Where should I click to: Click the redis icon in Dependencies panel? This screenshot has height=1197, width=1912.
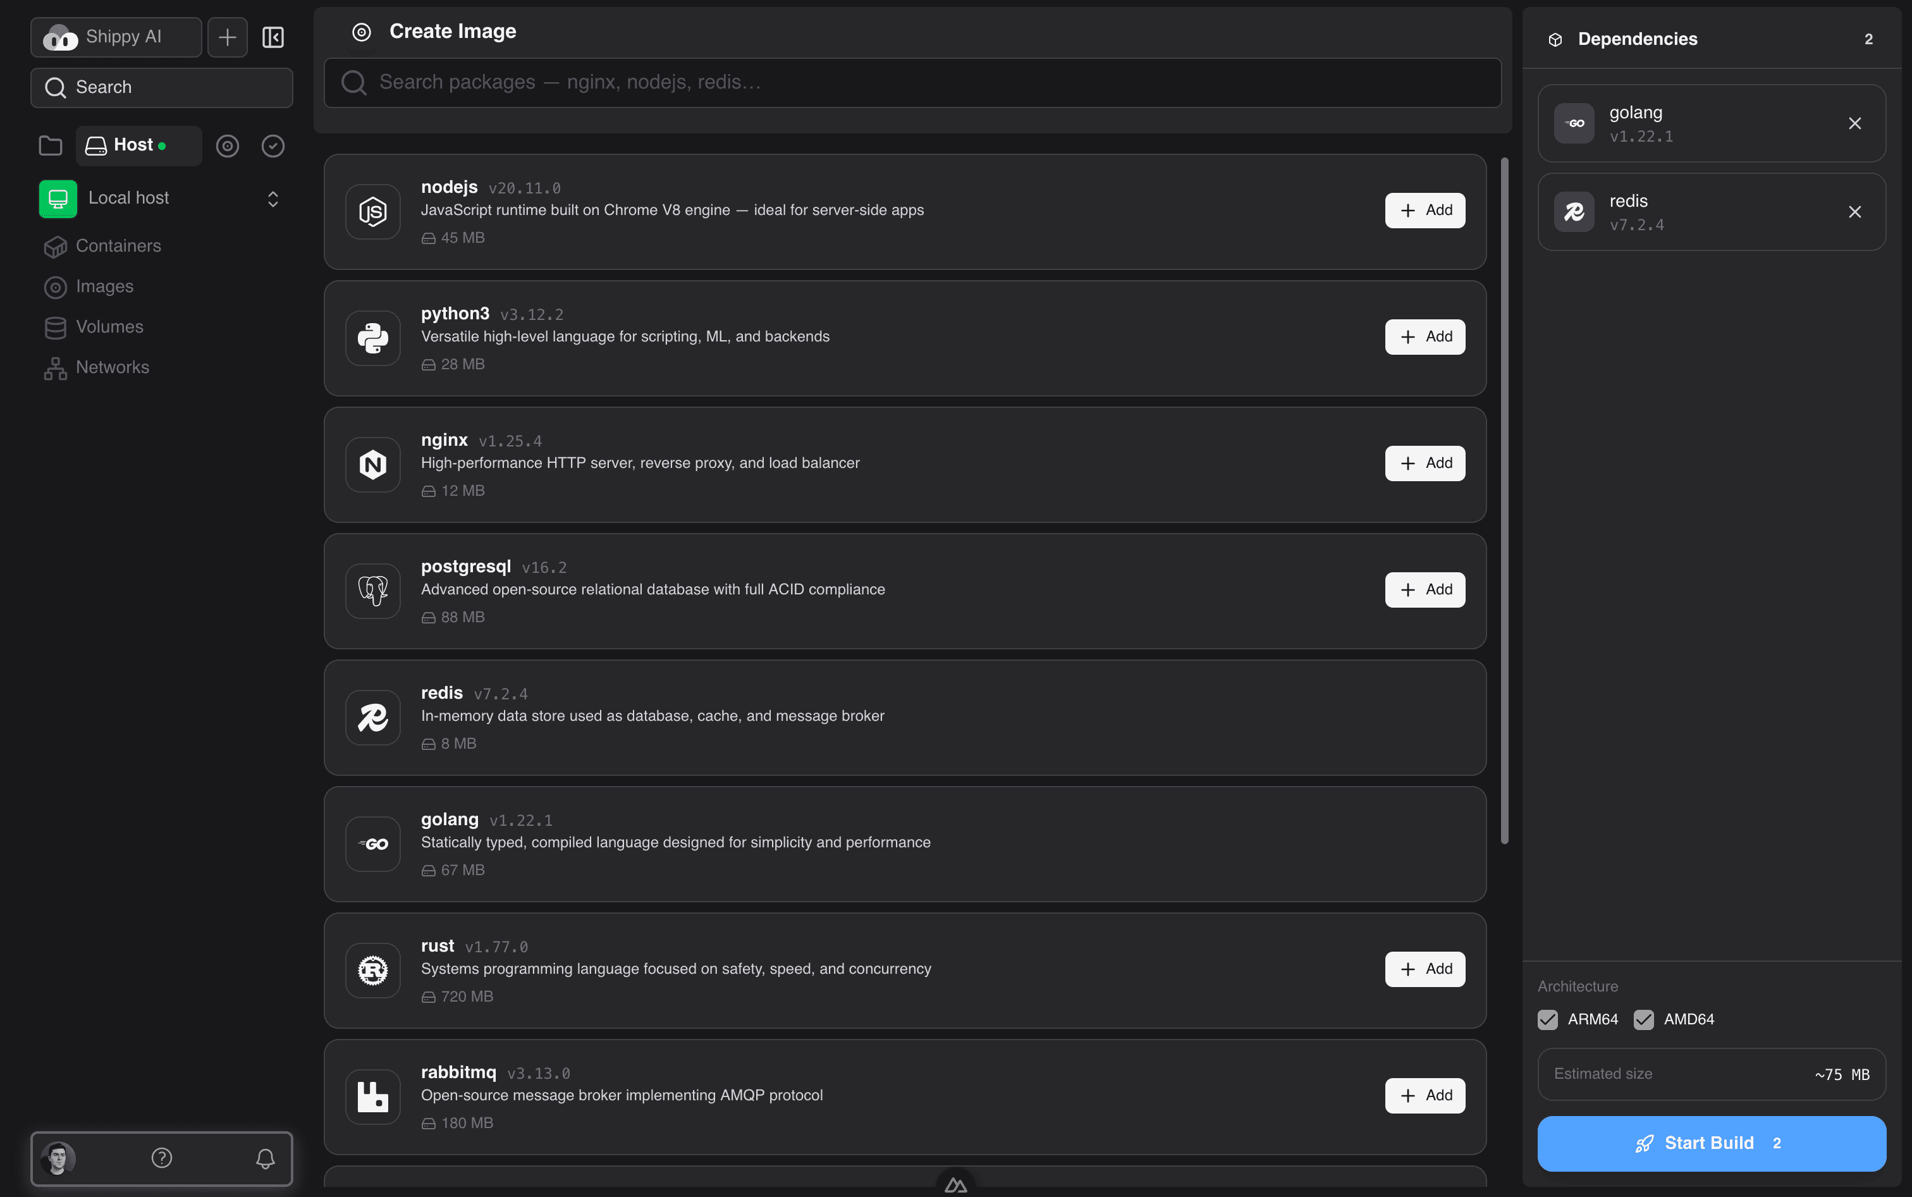click(x=1574, y=212)
